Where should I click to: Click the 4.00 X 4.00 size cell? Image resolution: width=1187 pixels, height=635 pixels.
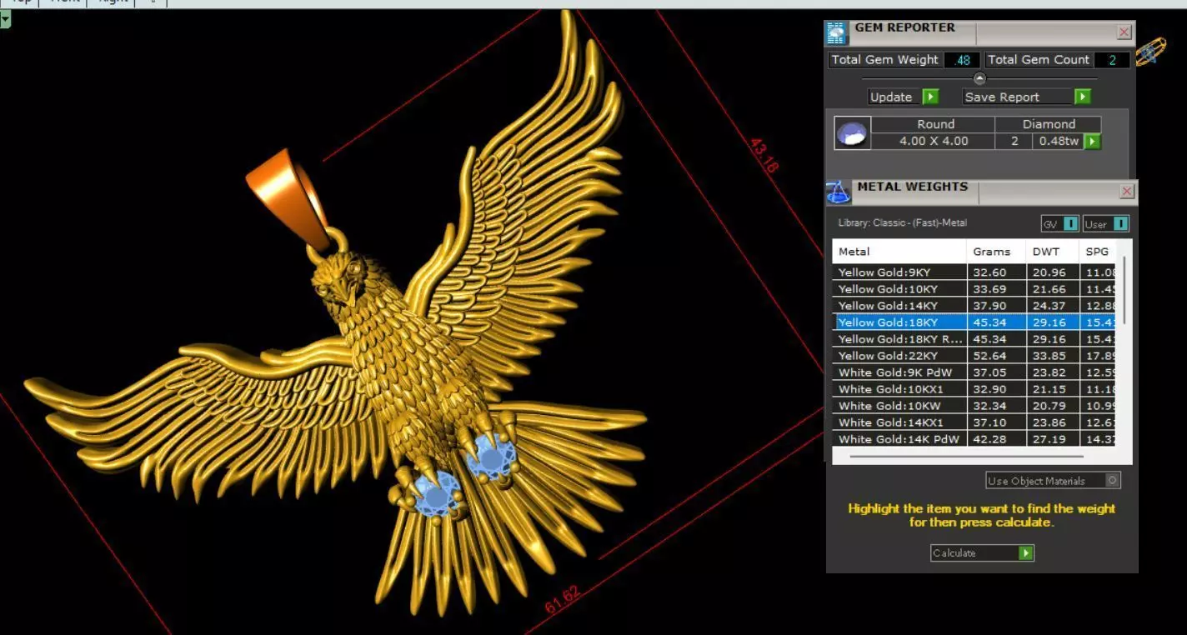[x=934, y=141]
